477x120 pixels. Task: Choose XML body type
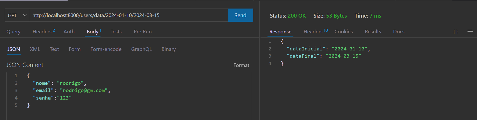[x=35, y=49]
